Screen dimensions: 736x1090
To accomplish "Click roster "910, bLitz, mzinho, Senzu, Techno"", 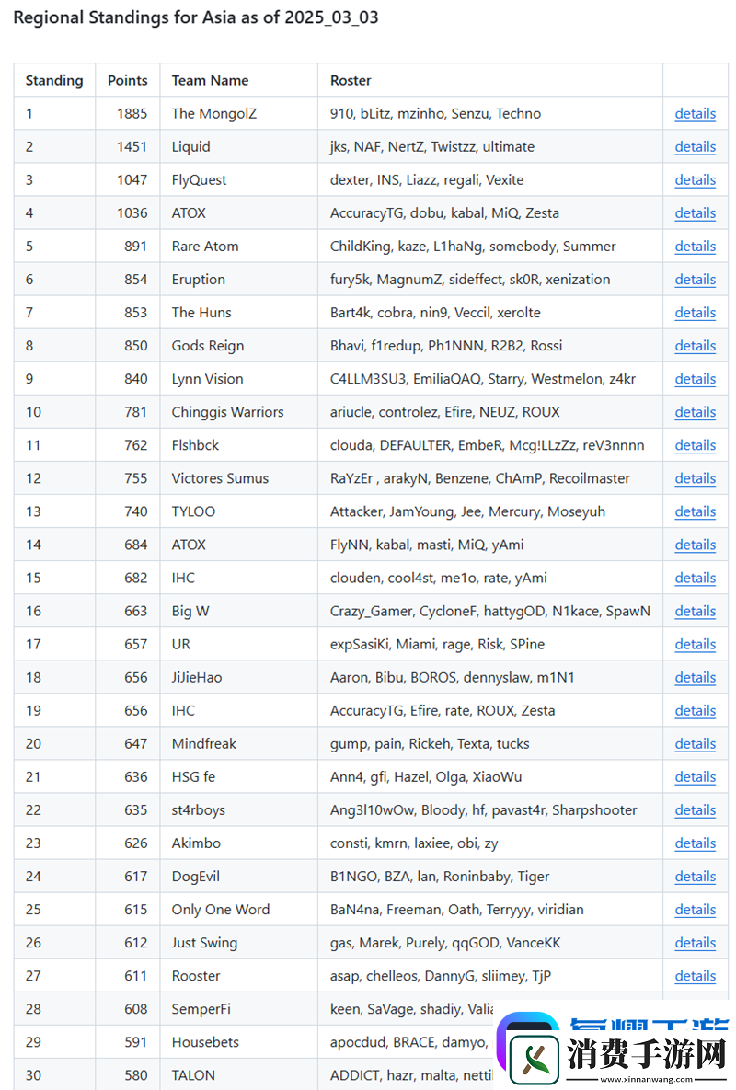I will (x=436, y=113).
